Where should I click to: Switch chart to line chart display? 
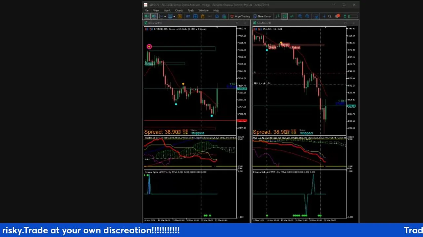[292, 16]
